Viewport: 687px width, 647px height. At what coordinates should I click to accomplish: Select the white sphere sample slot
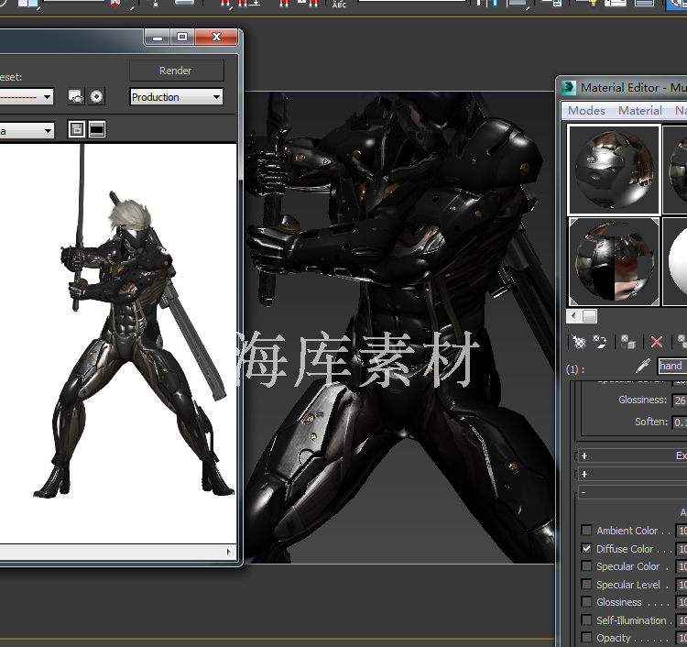point(675,262)
